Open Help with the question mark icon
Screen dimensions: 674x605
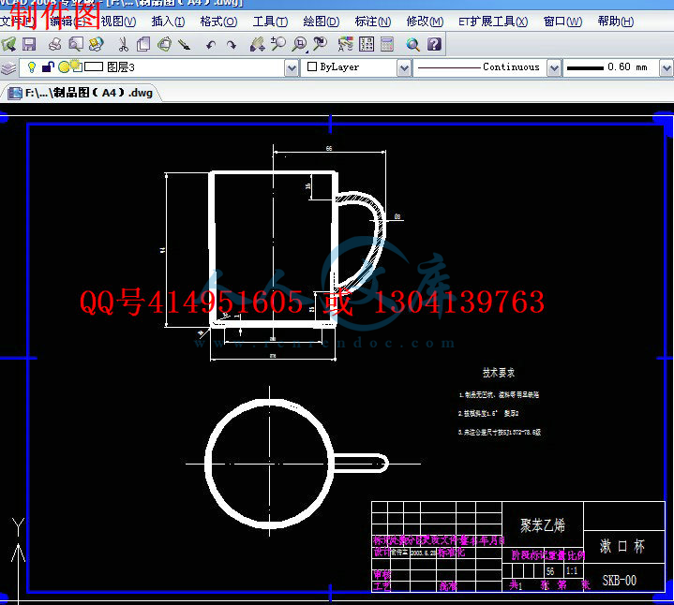click(x=434, y=44)
